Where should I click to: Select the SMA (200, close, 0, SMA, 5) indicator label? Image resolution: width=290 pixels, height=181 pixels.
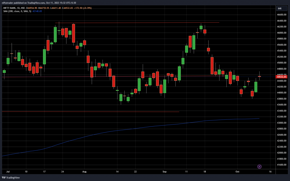[17, 11]
